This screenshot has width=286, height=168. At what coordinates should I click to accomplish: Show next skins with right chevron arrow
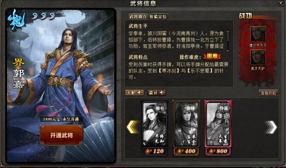[x=271, y=127]
